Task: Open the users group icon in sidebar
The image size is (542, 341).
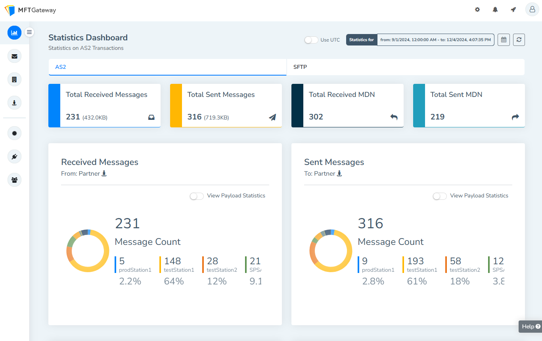Action: [14, 180]
